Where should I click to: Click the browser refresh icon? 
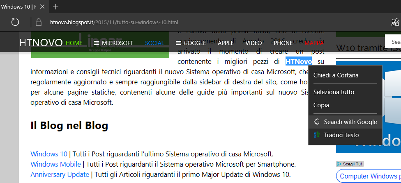[15, 23]
